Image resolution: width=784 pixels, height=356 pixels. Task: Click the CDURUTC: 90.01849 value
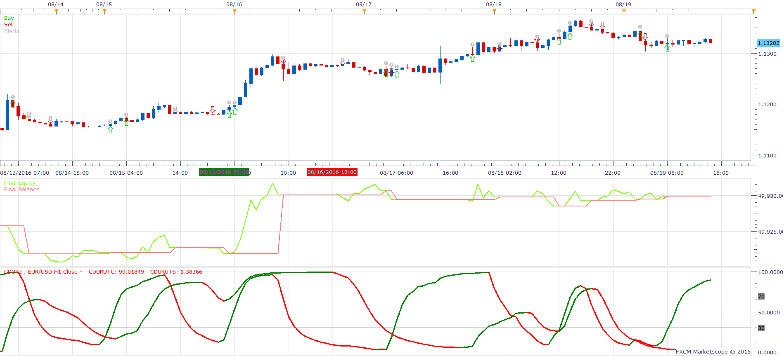pos(116,272)
